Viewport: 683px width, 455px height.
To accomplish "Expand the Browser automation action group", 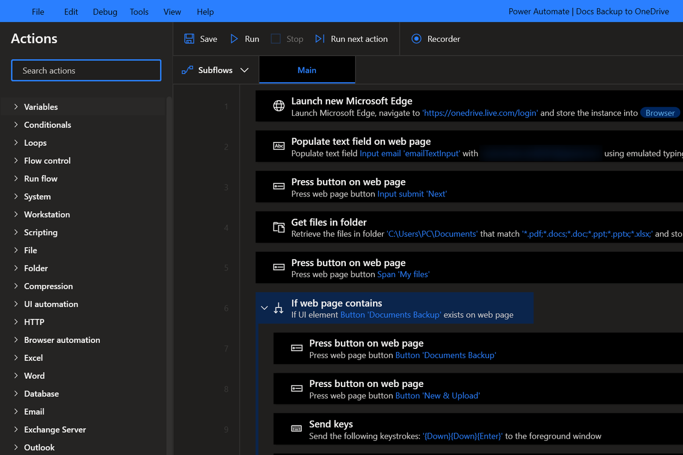I will coord(16,340).
